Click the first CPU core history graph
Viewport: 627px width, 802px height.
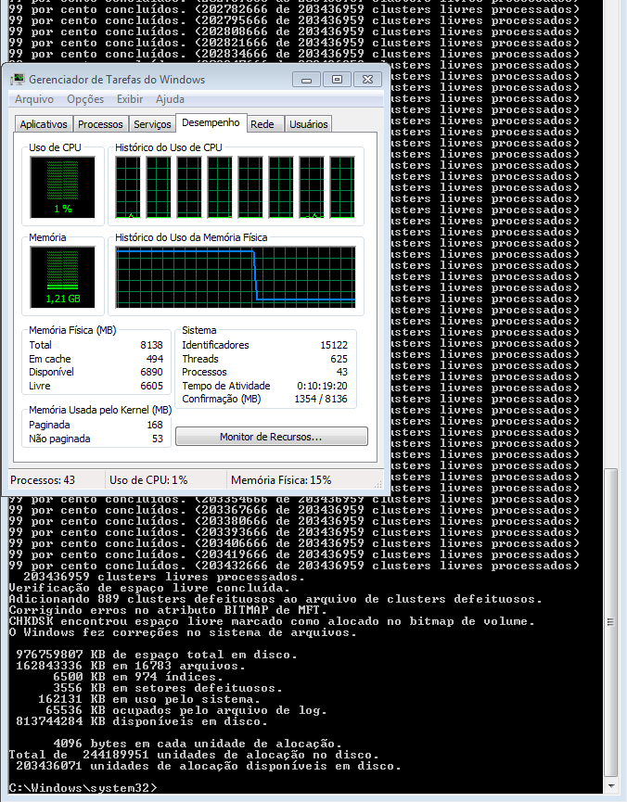(x=128, y=187)
